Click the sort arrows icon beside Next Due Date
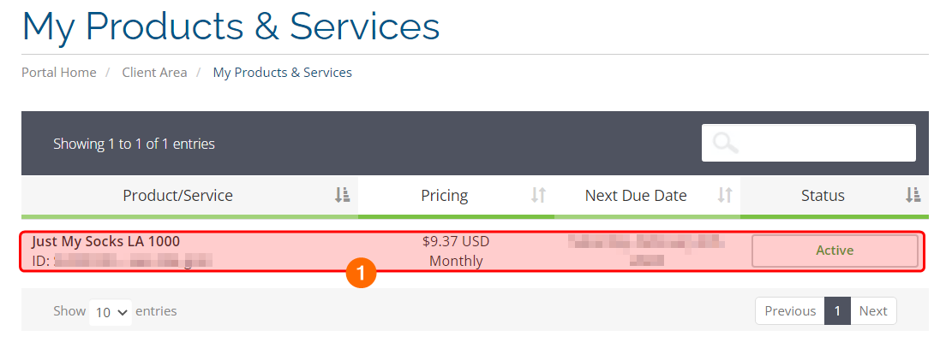 point(725,196)
